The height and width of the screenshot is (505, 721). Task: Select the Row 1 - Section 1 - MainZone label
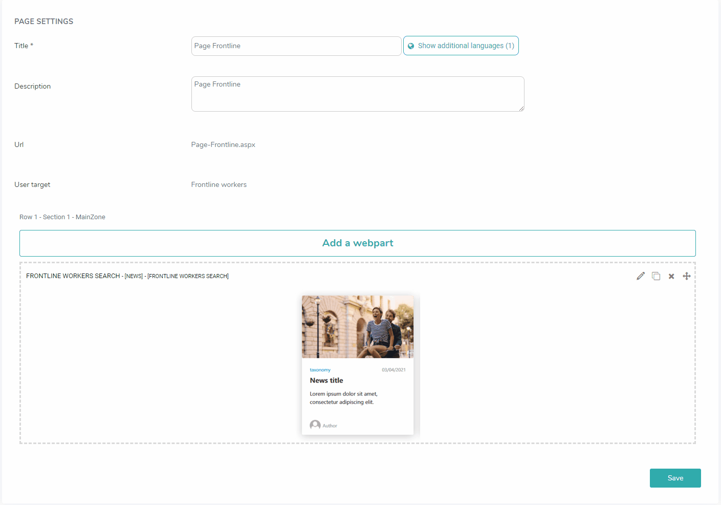pos(62,217)
